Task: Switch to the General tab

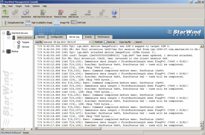Action: (41, 37)
